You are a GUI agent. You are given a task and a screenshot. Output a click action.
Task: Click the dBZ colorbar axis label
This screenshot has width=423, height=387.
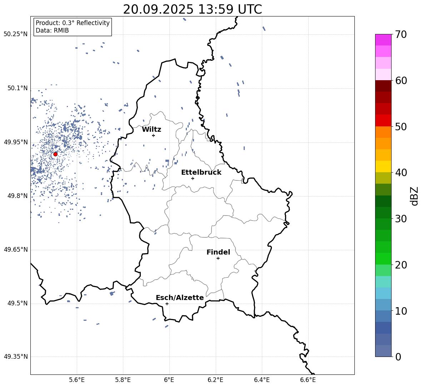[x=414, y=196]
